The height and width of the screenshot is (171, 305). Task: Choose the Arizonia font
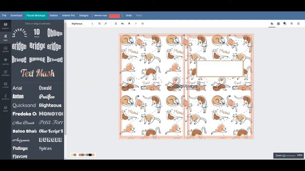[21, 140]
